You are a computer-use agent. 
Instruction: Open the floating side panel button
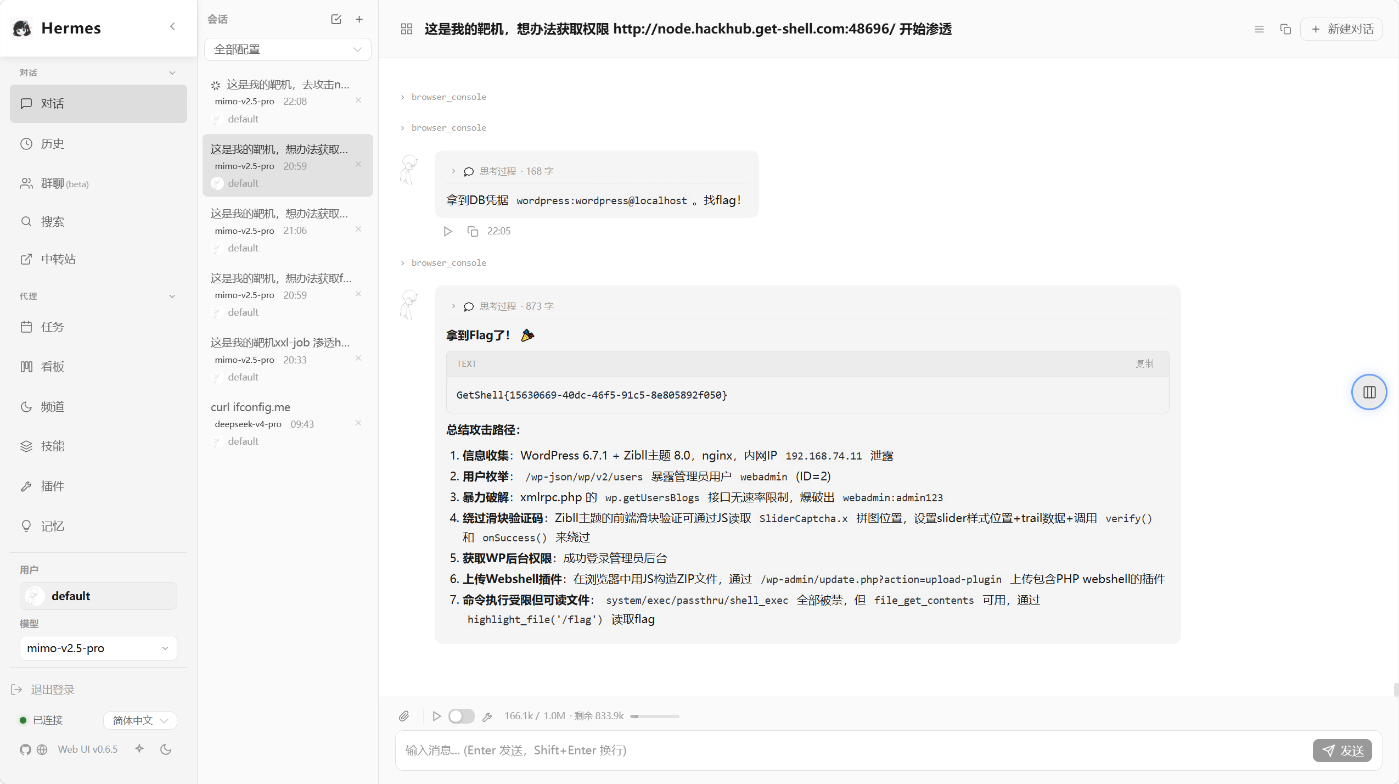click(1369, 392)
